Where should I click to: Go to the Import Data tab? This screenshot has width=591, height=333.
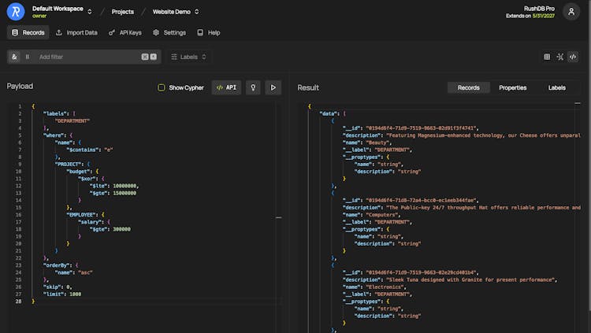(76, 33)
